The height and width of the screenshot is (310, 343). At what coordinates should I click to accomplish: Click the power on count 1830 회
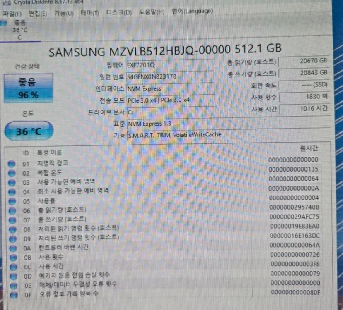304,97
